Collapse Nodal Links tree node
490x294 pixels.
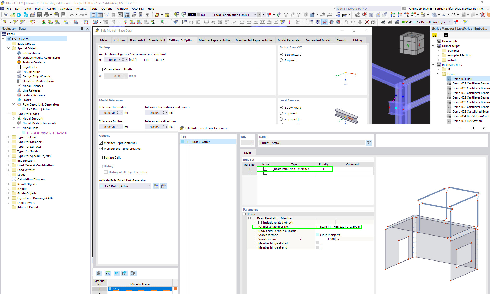pyautogui.click(x=14, y=128)
